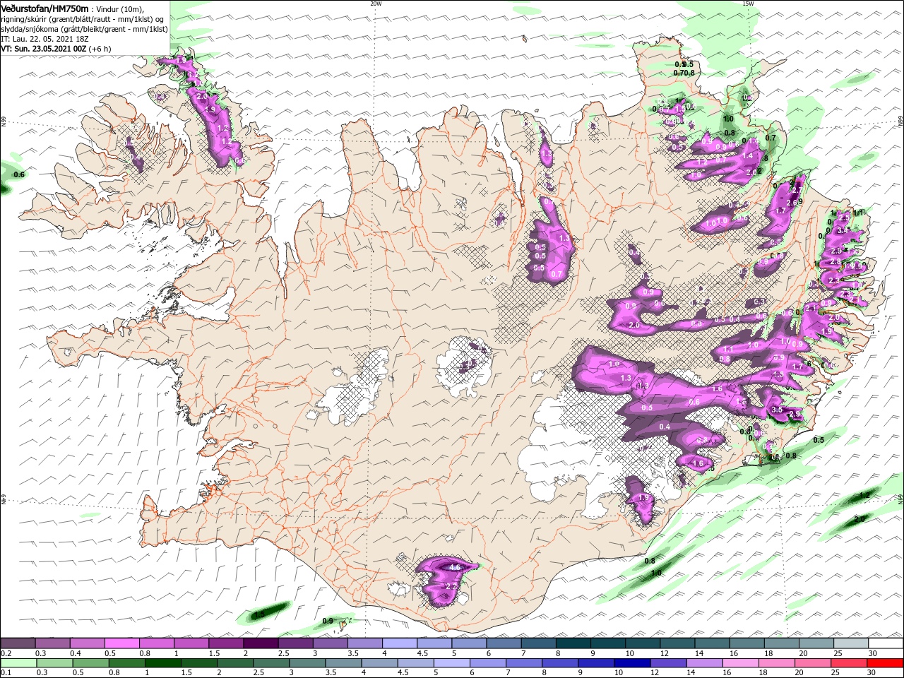Click the palest green 0.1 swatch in lower legend

(18, 663)
